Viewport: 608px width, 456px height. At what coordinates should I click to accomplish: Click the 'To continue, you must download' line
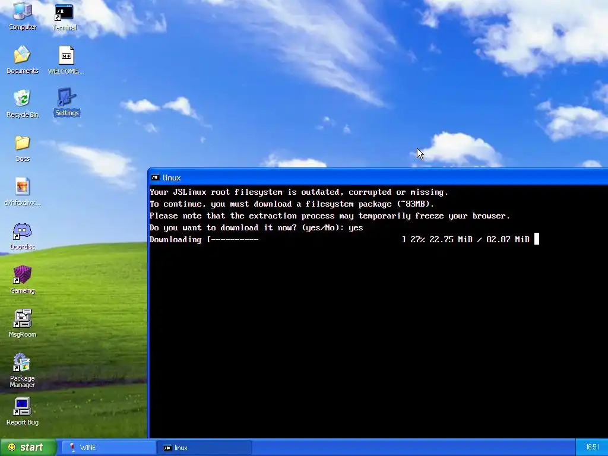[x=292, y=204]
